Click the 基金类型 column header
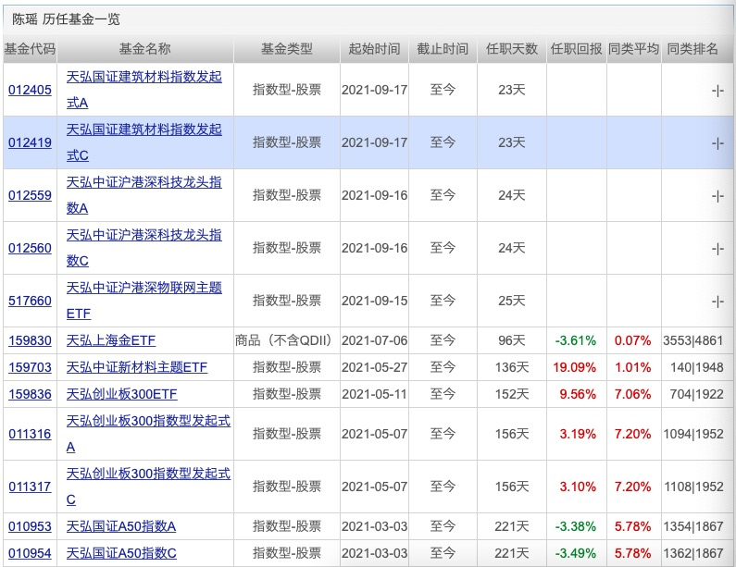 pyautogui.click(x=287, y=49)
